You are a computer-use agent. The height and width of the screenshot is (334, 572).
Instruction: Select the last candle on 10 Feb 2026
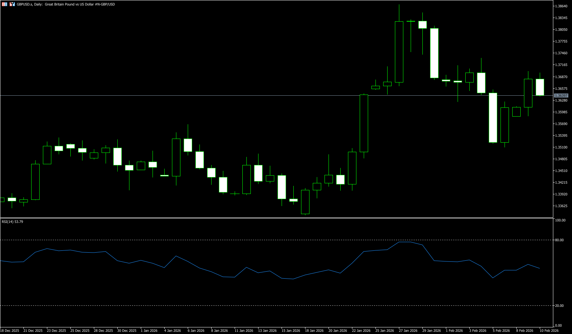tap(540, 87)
